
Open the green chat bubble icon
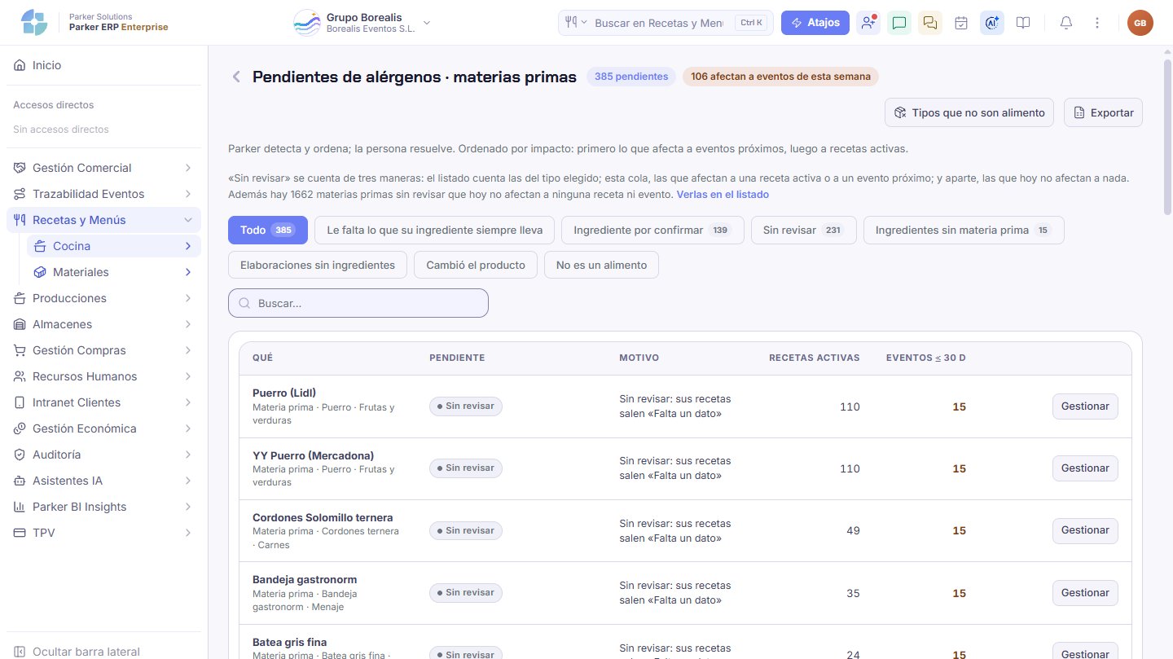pyautogui.click(x=899, y=23)
